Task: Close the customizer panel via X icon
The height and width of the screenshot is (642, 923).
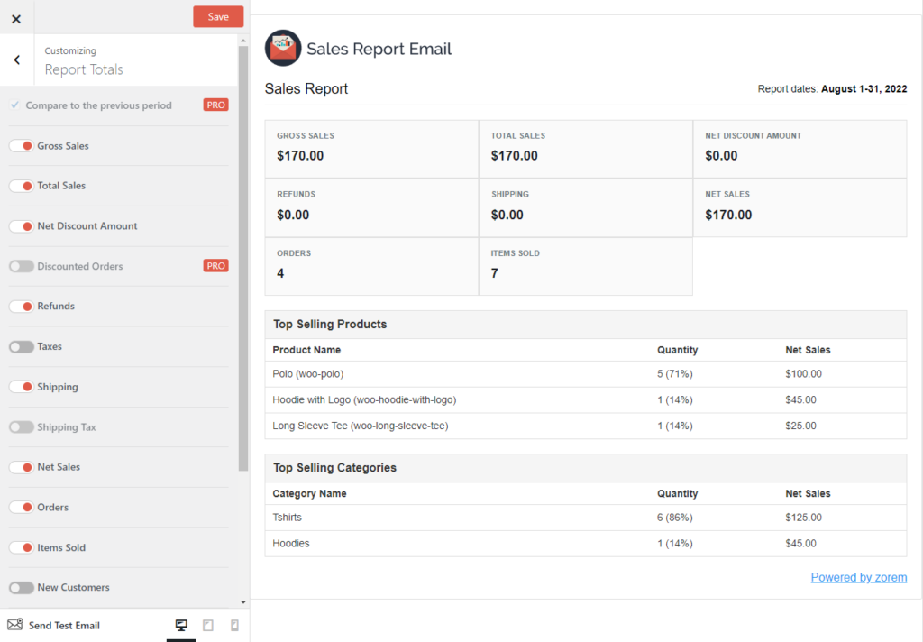Action: 15,16
